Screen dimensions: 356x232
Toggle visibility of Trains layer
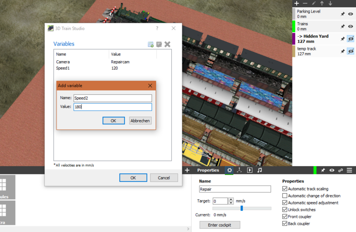[x=351, y=27]
